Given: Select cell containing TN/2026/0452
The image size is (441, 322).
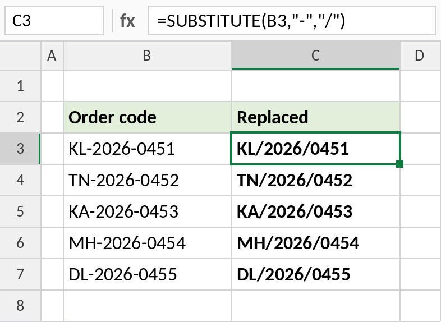Looking at the screenshot, I should click(315, 180).
